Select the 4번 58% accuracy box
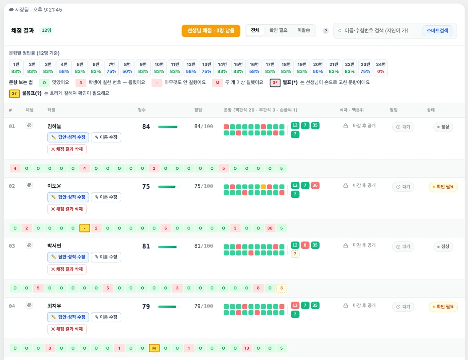 point(64,68)
